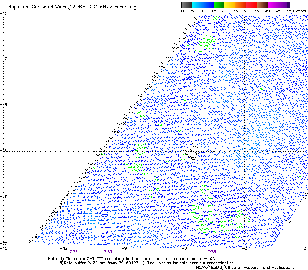Click the '-3' longitude axis label

pyautogui.click(x=245, y=248)
